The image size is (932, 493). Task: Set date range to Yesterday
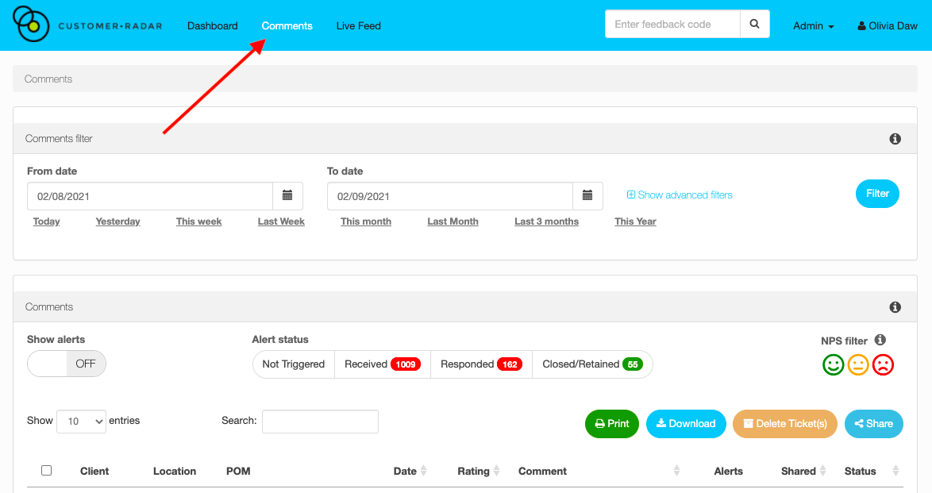click(117, 221)
